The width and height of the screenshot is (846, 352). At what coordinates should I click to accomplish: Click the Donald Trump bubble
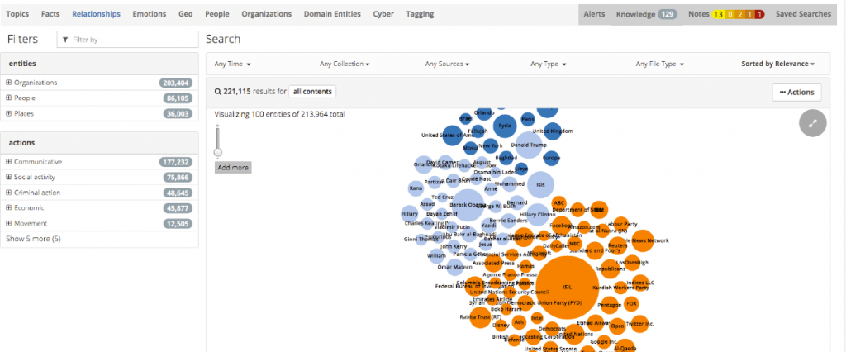pyautogui.click(x=528, y=145)
